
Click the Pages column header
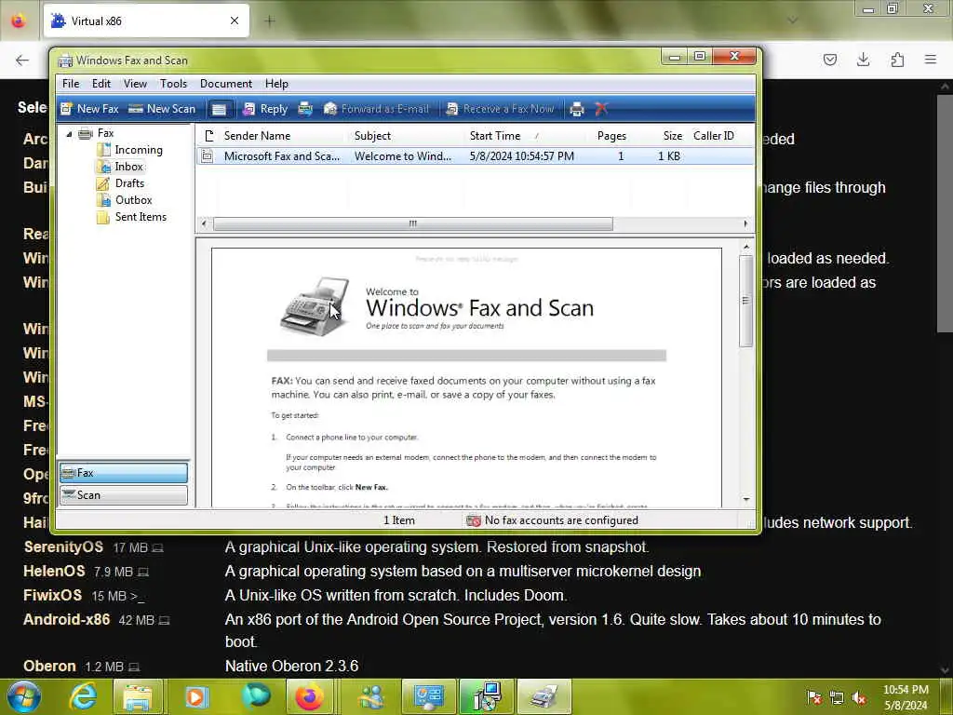611,136
